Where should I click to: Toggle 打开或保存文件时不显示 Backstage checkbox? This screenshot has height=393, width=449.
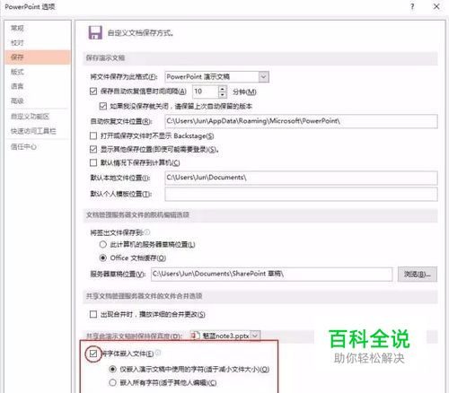pyautogui.click(x=93, y=136)
